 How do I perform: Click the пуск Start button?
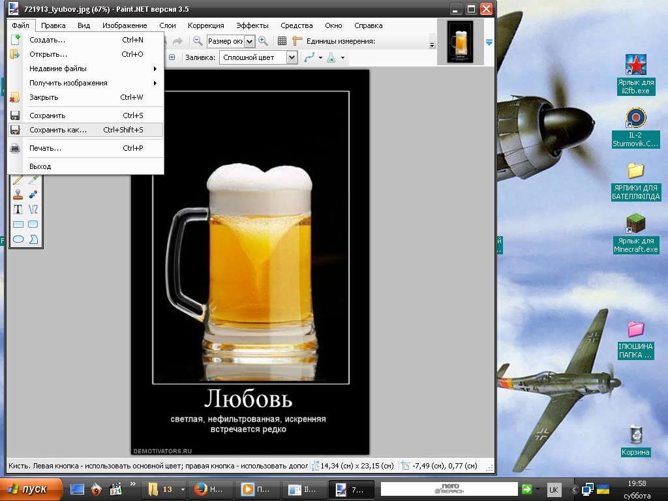coord(31,489)
